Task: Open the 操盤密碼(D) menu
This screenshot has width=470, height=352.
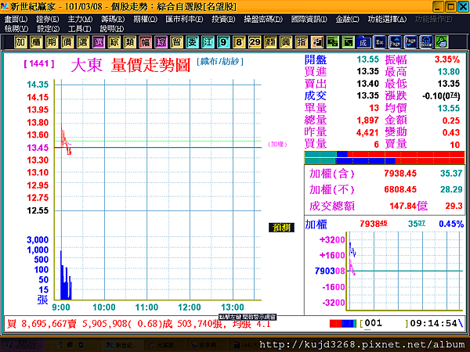Action: 263,20
